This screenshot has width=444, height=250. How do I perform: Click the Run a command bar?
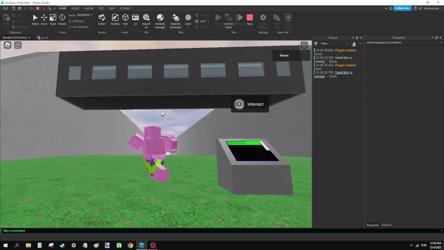[221, 231]
